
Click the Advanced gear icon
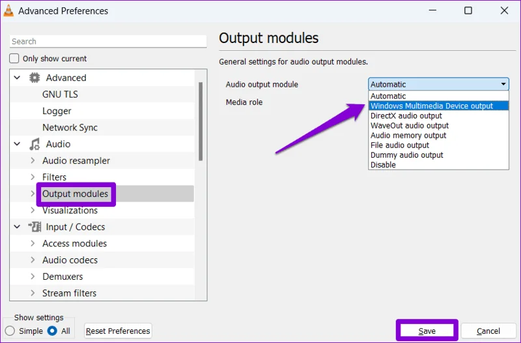35,78
